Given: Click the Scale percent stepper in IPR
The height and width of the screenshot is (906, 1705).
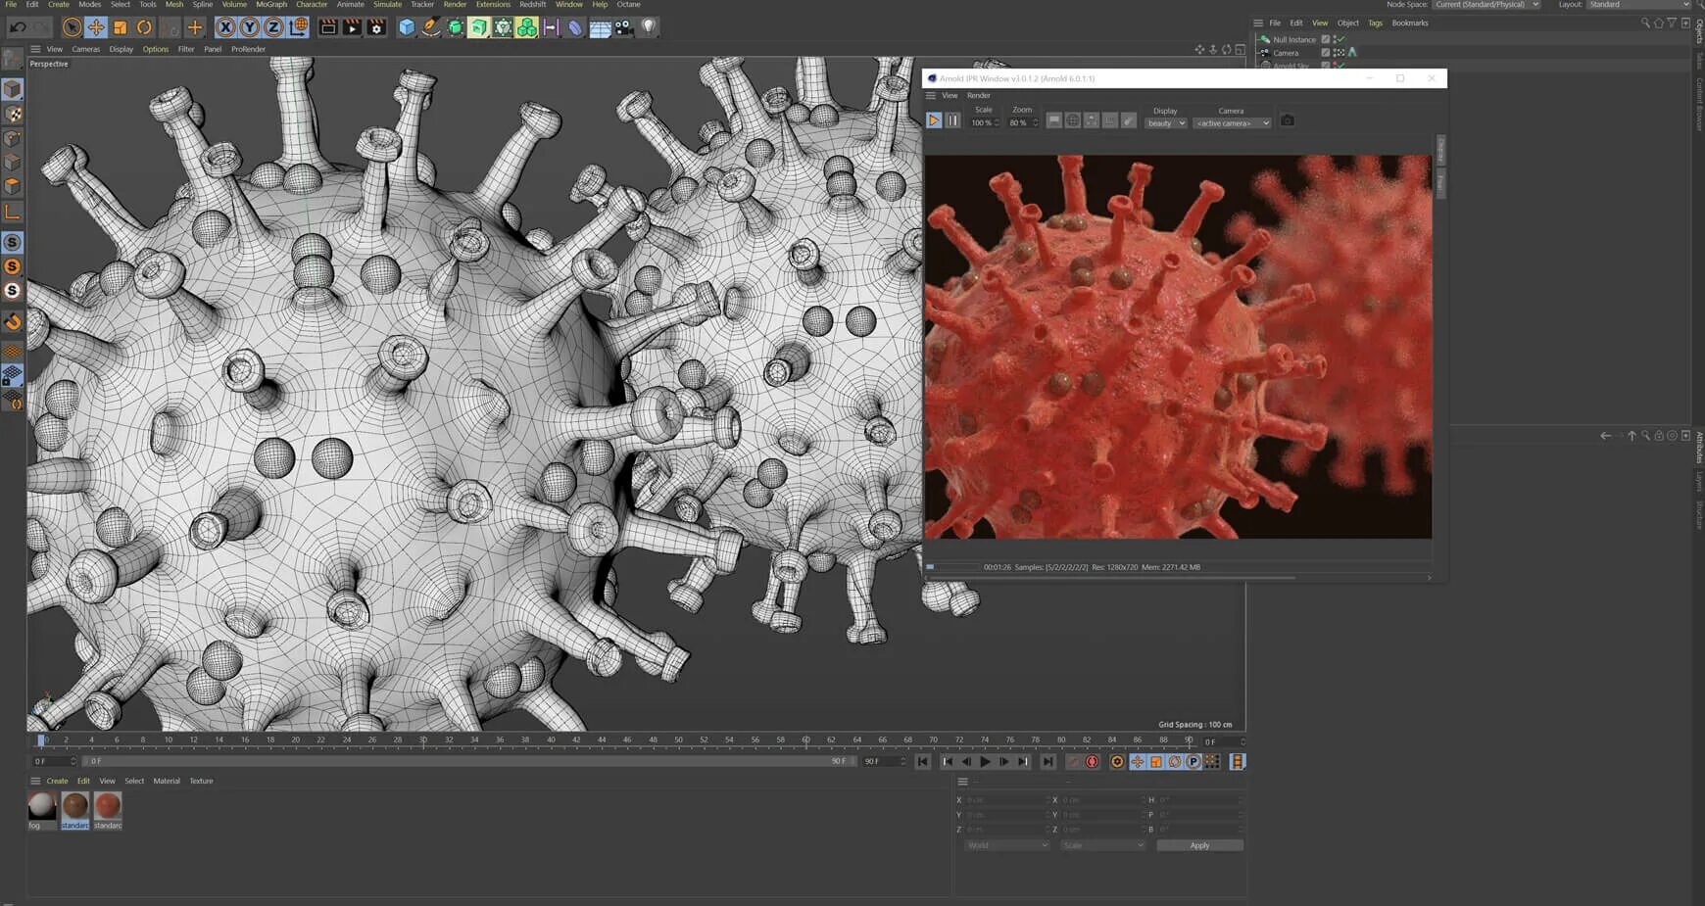Looking at the screenshot, I should pyautogui.click(x=997, y=123).
